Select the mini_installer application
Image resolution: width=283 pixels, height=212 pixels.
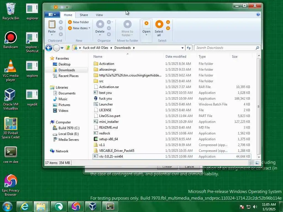coord(109,122)
